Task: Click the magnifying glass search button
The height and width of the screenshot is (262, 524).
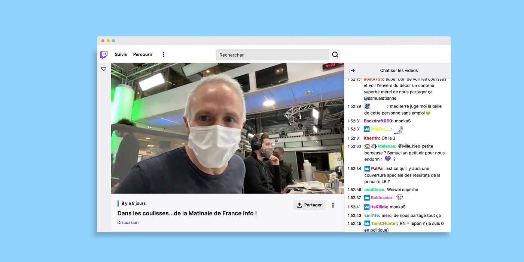Action: click(x=335, y=55)
